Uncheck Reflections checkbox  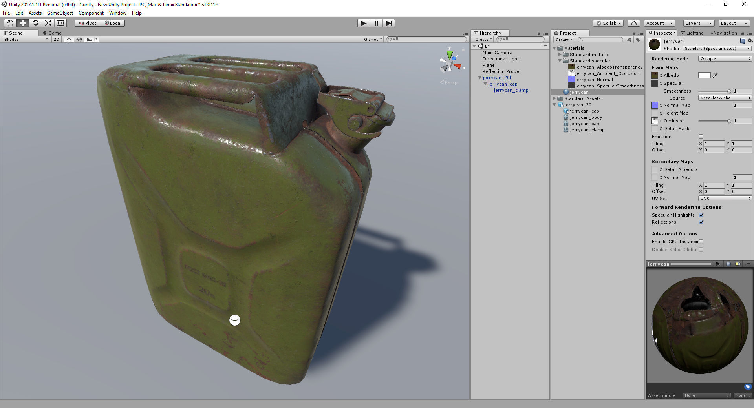coord(701,222)
